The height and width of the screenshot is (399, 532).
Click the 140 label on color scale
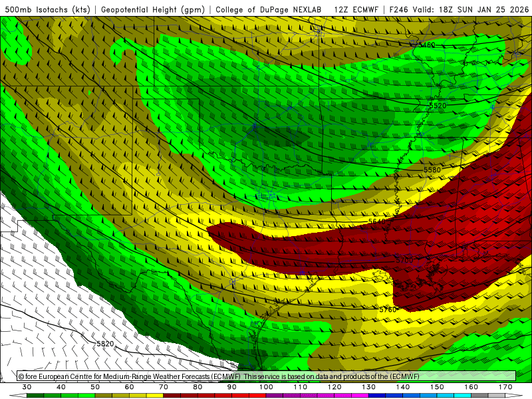[x=403, y=387]
